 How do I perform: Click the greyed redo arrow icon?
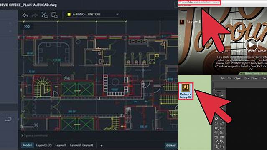[x=35, y=15]
